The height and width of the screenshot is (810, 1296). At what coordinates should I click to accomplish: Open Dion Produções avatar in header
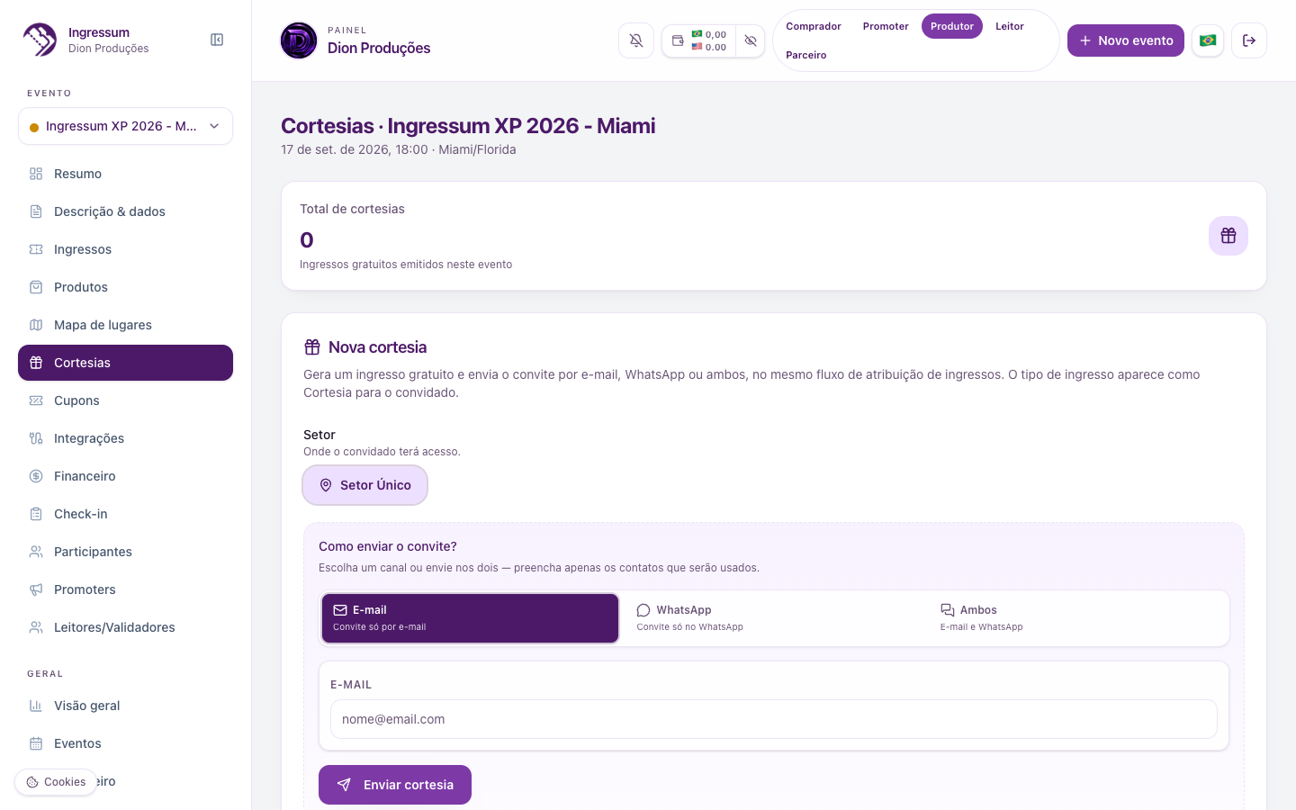tap(299, 40)
